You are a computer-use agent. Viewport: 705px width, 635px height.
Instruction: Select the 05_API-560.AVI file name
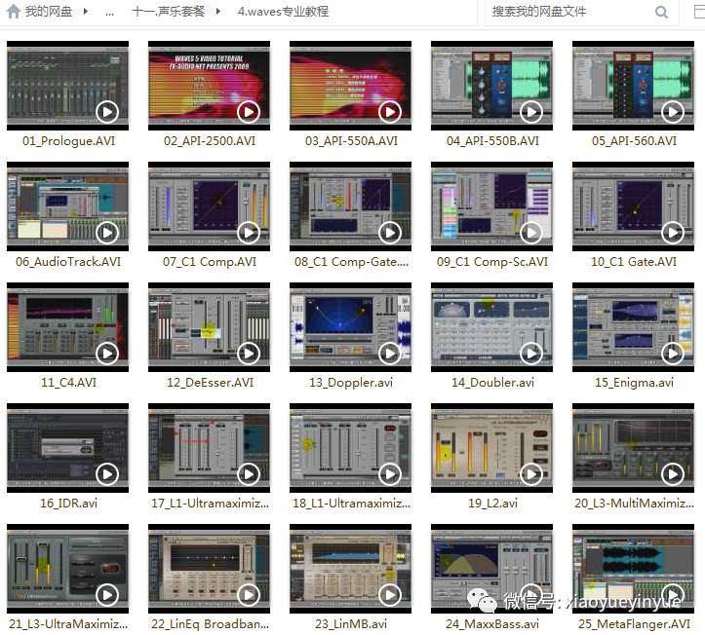click(x=634, y=141)
